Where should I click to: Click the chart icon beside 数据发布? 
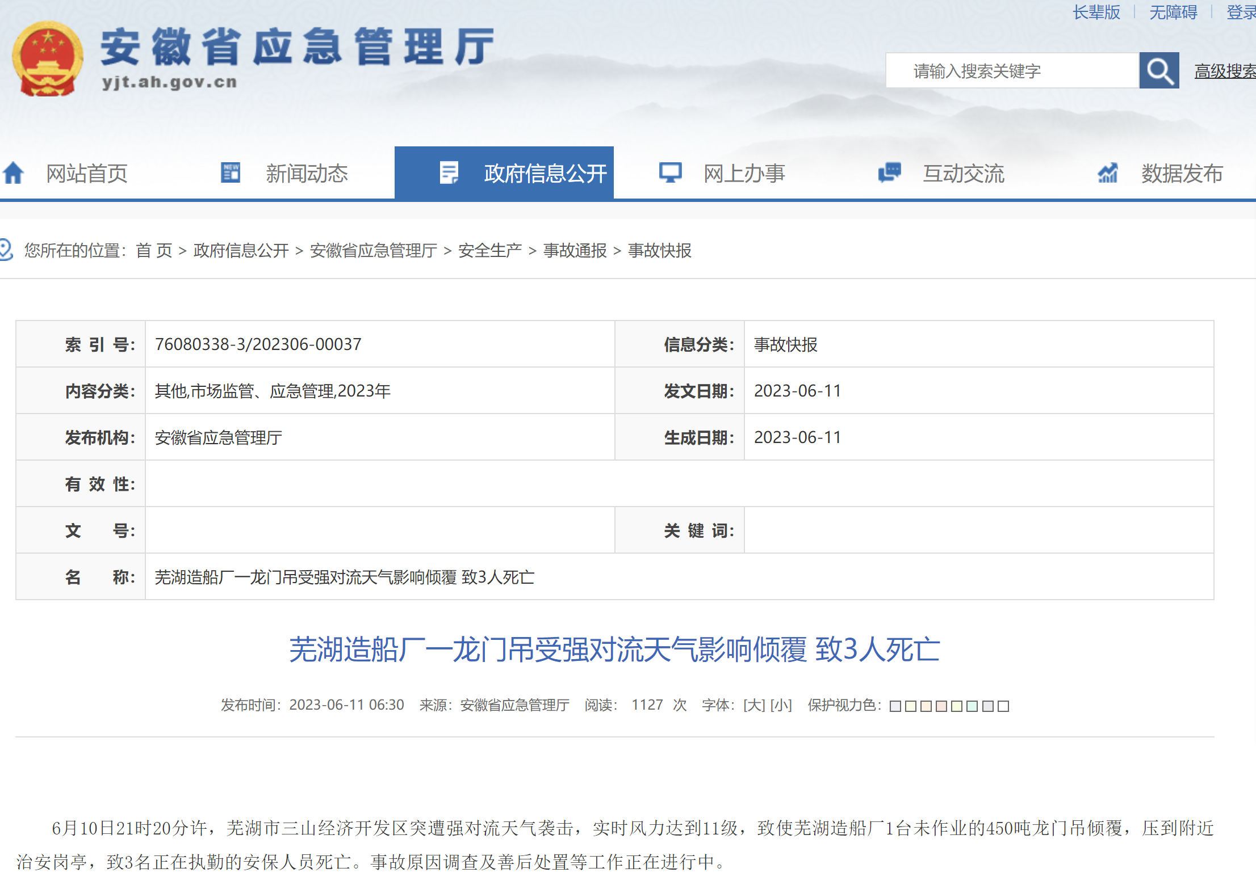coord(1107,172)
